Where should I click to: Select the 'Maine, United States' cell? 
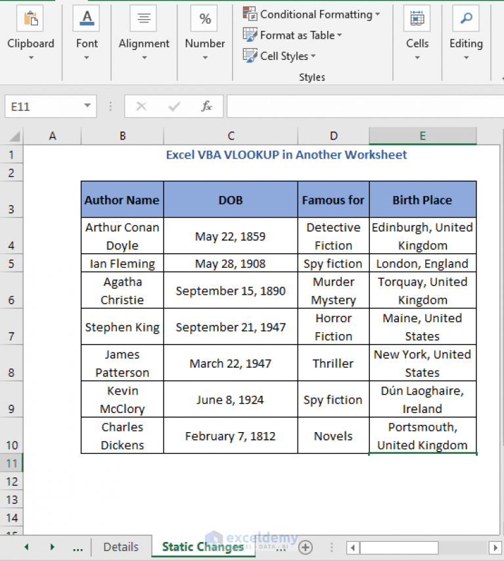(x=423, y=327)
